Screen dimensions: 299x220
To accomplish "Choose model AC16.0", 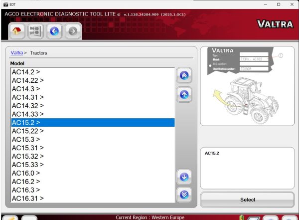I will tap(93, 173).
